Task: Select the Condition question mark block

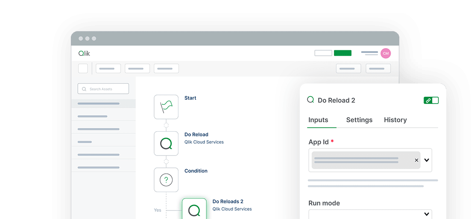Action: [166, 180]
